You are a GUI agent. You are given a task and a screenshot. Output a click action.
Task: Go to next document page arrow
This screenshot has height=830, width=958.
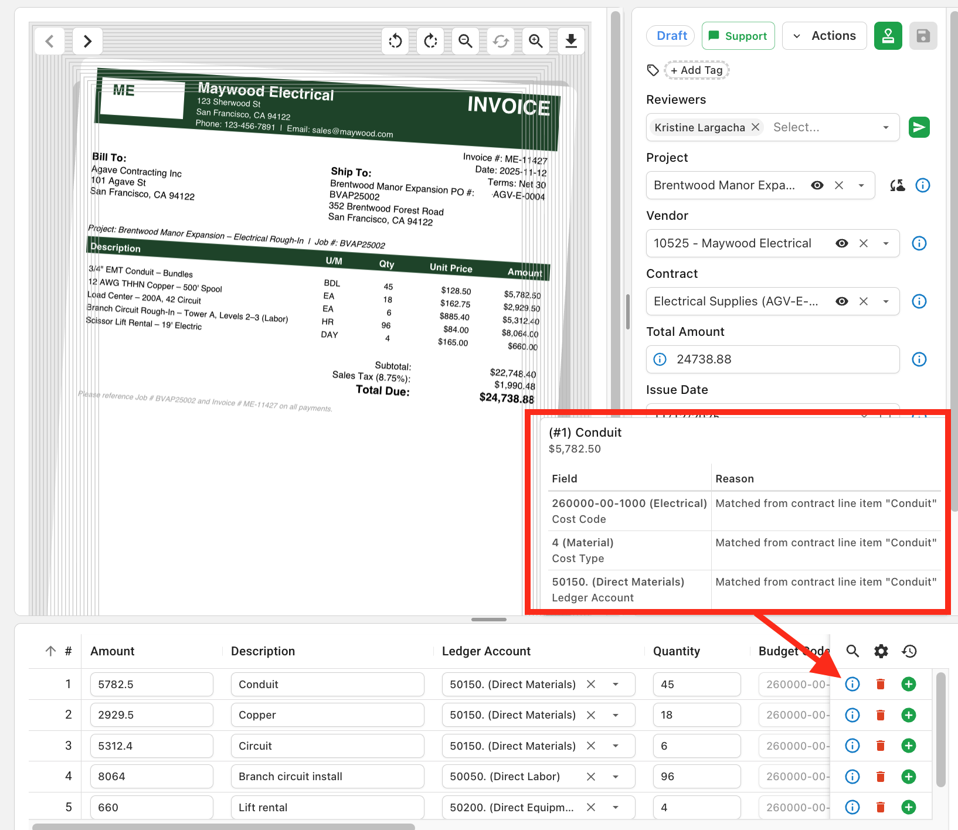87,41
